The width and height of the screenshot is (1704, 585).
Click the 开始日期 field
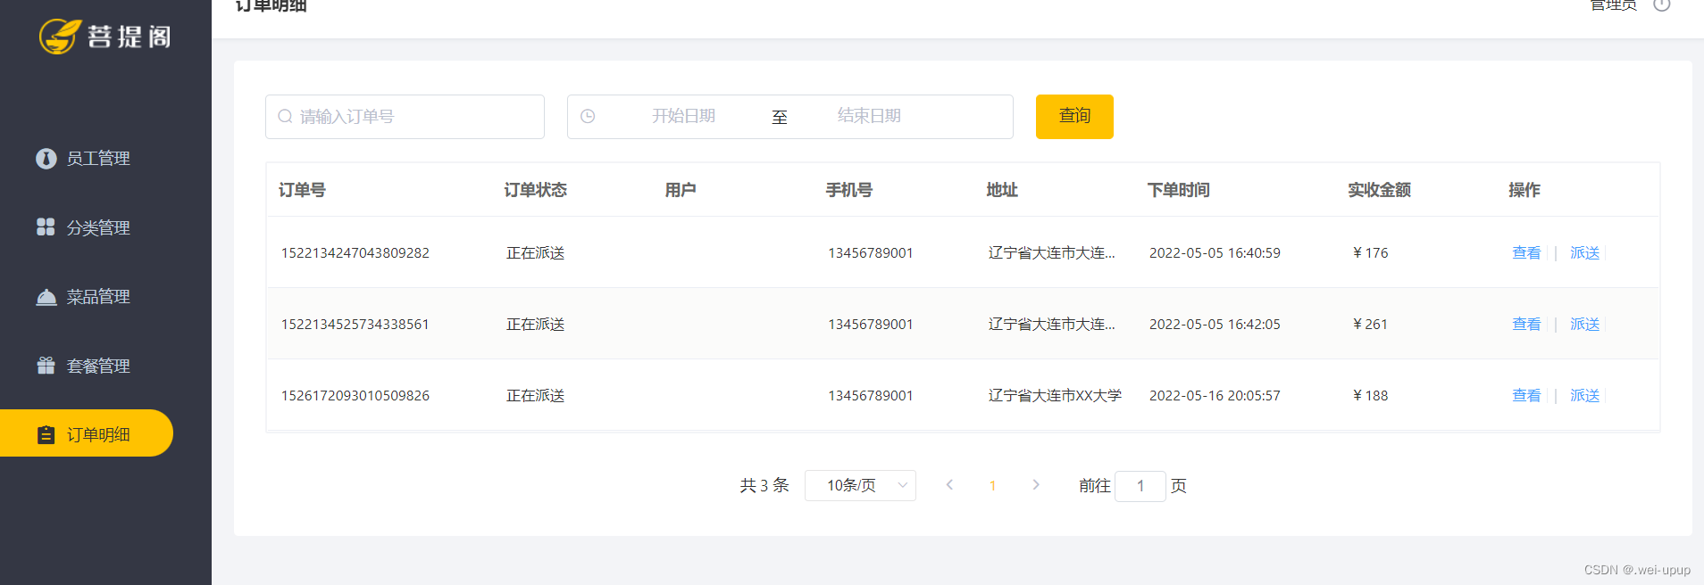tap(683, 117)
